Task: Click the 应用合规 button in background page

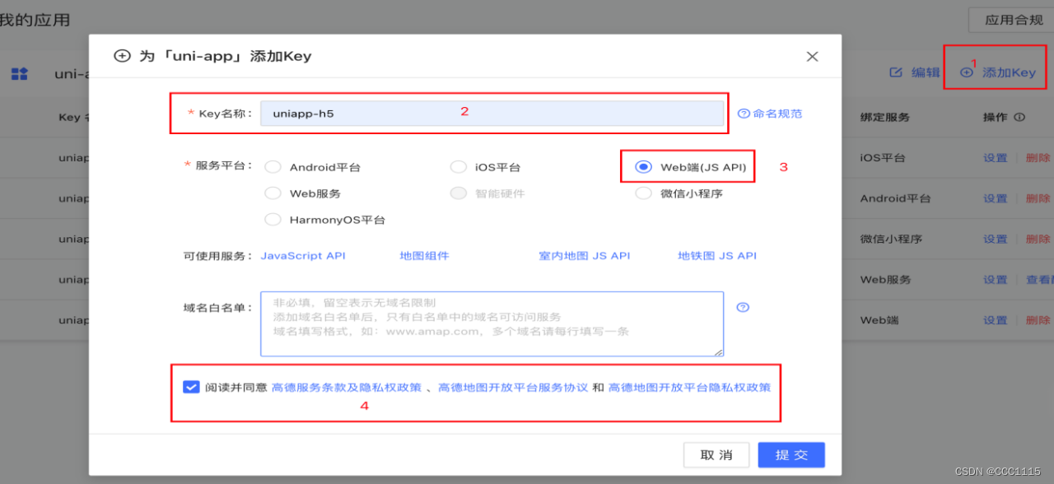Action: [x=1012, y=20]
